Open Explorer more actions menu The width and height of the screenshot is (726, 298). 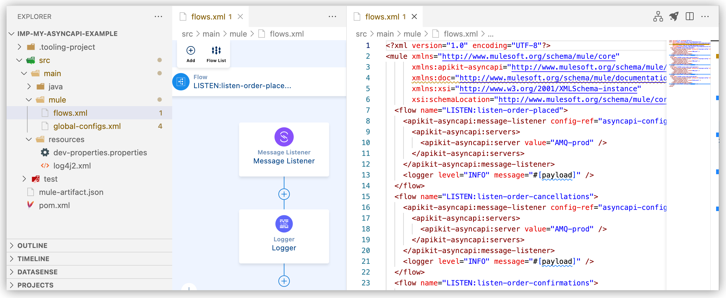click(158, 16)
